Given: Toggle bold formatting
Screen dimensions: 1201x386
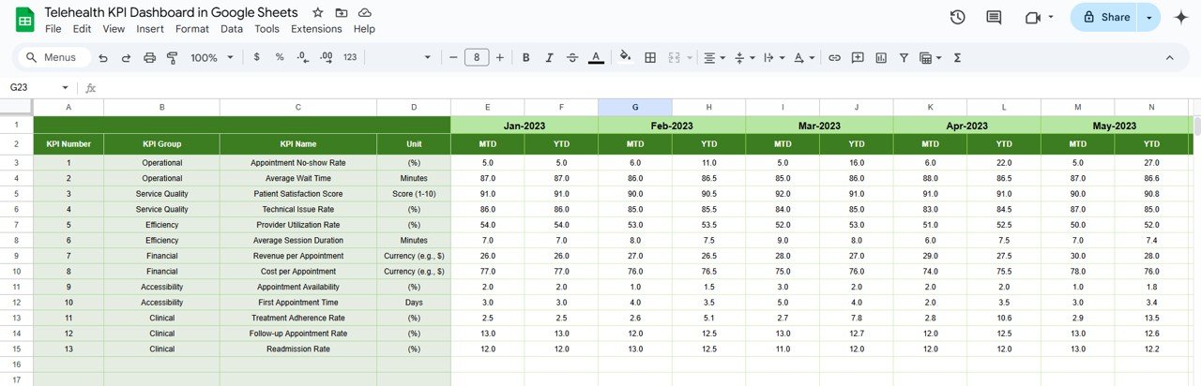Looking at the screenshot, I should coord(525,58).
